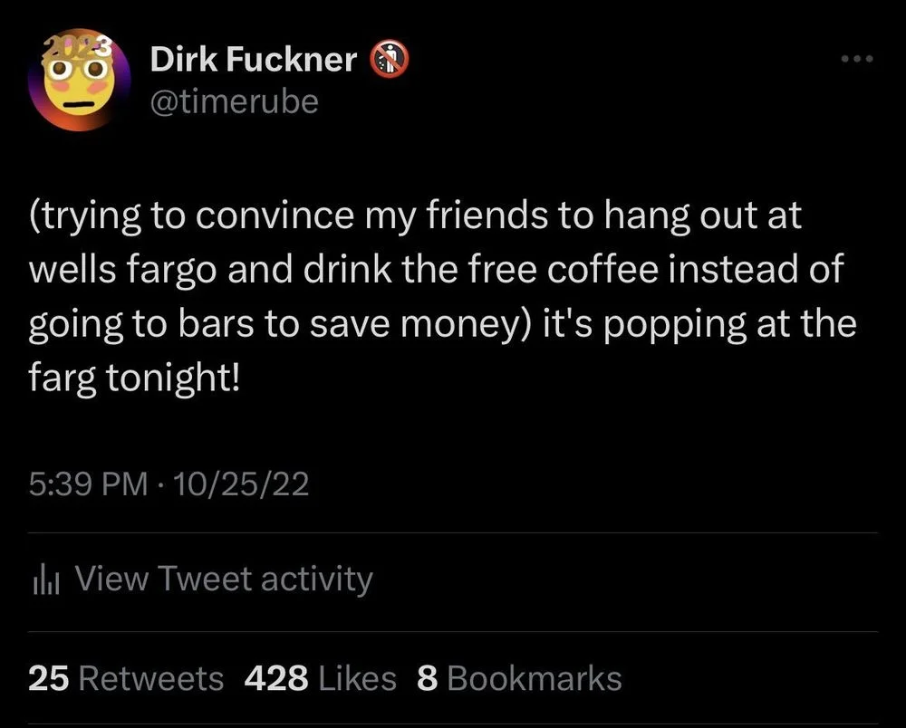Click the Retweets label
The image size is (906, 728).
pyautogui.click(x=154, y=678)
